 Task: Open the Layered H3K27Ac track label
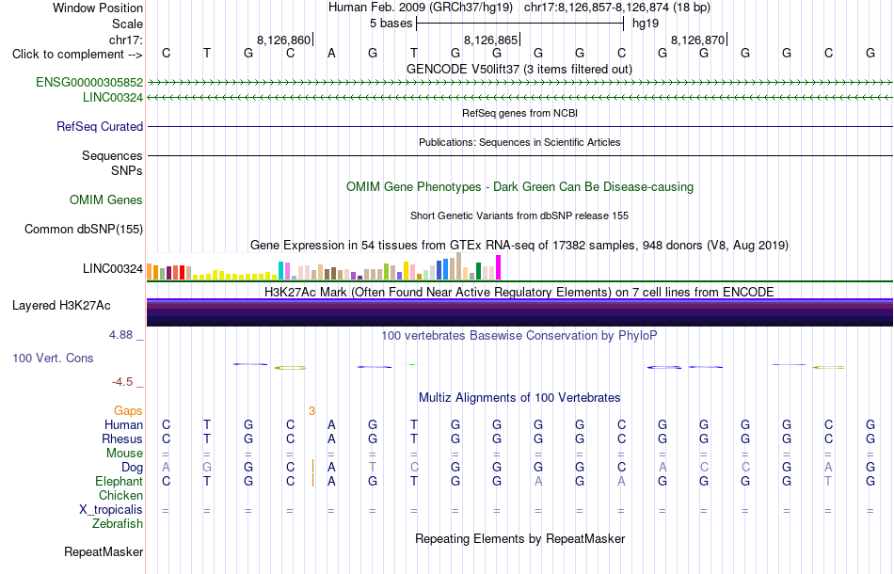[x=61, y=306]
